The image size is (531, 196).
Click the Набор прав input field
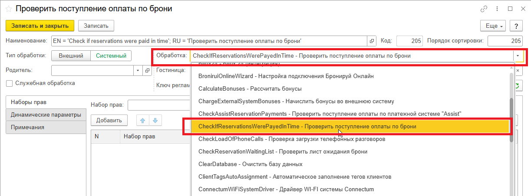[x=159, y=105]
